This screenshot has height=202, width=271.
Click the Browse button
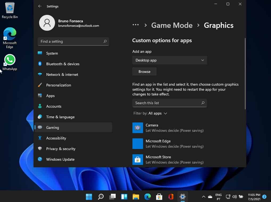pyautogui.click(x=144, y=72)
